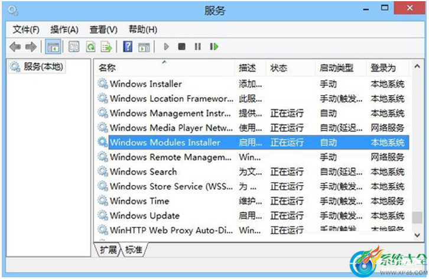Viewport: 429px width, 279px height.
Task: Click 正在运行 status of Windows Store Service row
Action: (287, 186)
